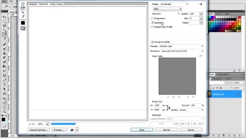Screen dimensions: 246x138
Task: Select the Move tool in Photoshop toolbar
Action: point(4,17)
